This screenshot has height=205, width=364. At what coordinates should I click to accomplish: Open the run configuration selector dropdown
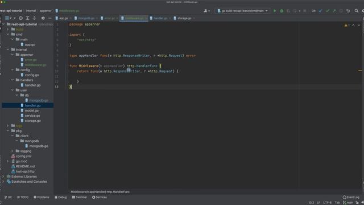tap(242, 11)
